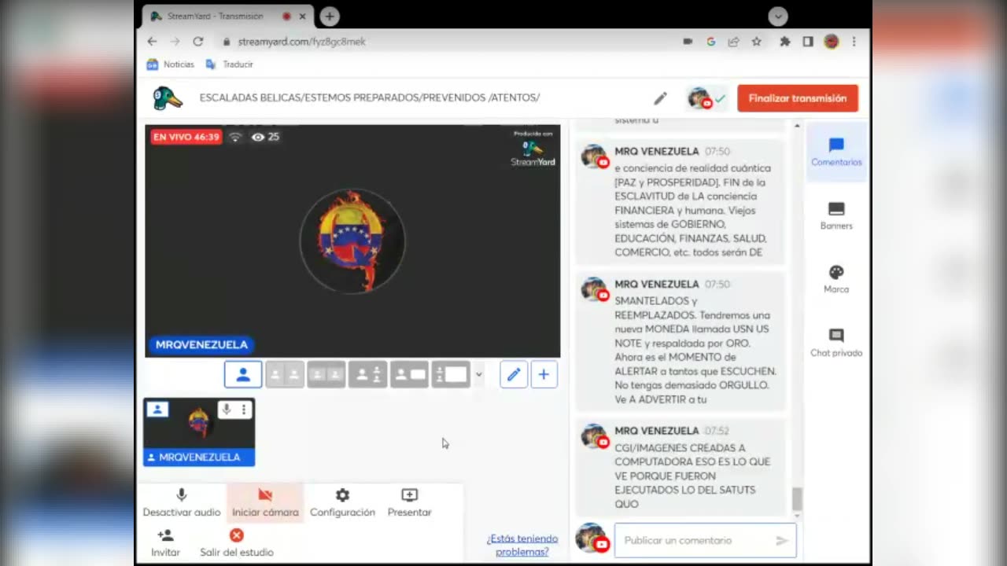Open the Traducir bookmark
The width and height of the screenshot is (1007, 566).
tap(230, 64)
